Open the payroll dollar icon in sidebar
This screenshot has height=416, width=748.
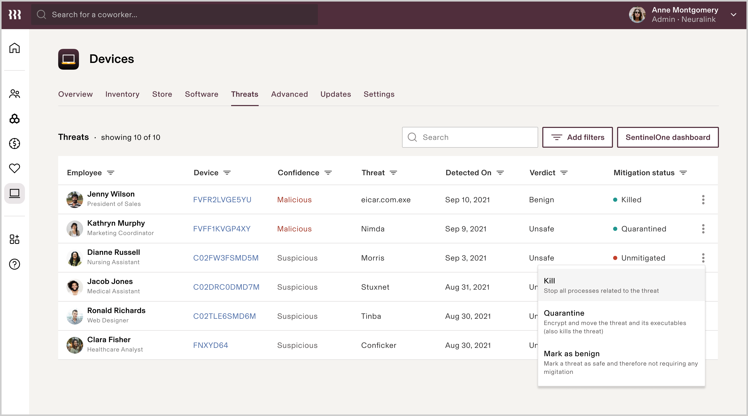pyautogui.click(x=14, y=143)
